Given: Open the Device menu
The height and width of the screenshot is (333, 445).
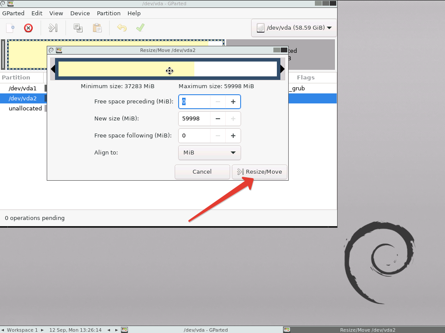Looking at the screenshot, I should (x=80, y=13).
